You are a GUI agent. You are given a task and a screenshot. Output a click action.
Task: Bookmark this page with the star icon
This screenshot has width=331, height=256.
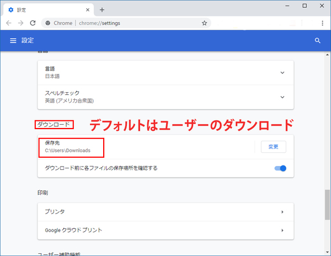tap(204, 23)
